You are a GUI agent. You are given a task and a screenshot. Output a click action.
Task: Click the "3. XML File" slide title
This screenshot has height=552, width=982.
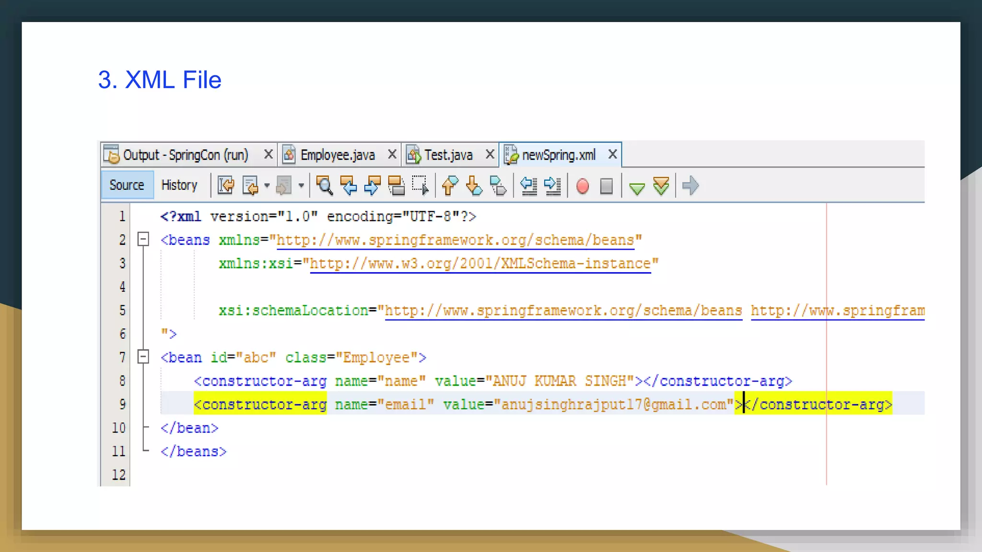[160, 80]
